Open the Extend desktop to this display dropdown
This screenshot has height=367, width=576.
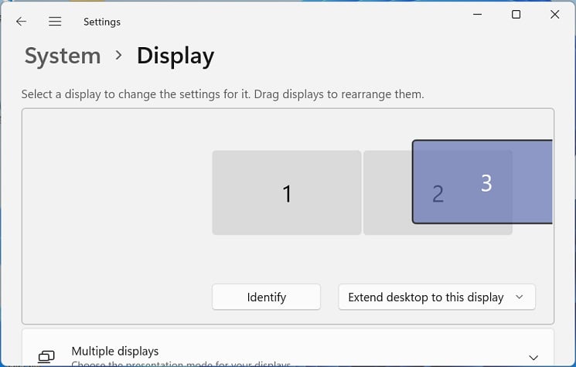pyautogui.click(x=437, y=297)
